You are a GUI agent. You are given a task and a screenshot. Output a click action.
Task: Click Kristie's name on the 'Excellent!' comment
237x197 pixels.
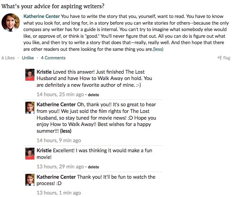44,150
